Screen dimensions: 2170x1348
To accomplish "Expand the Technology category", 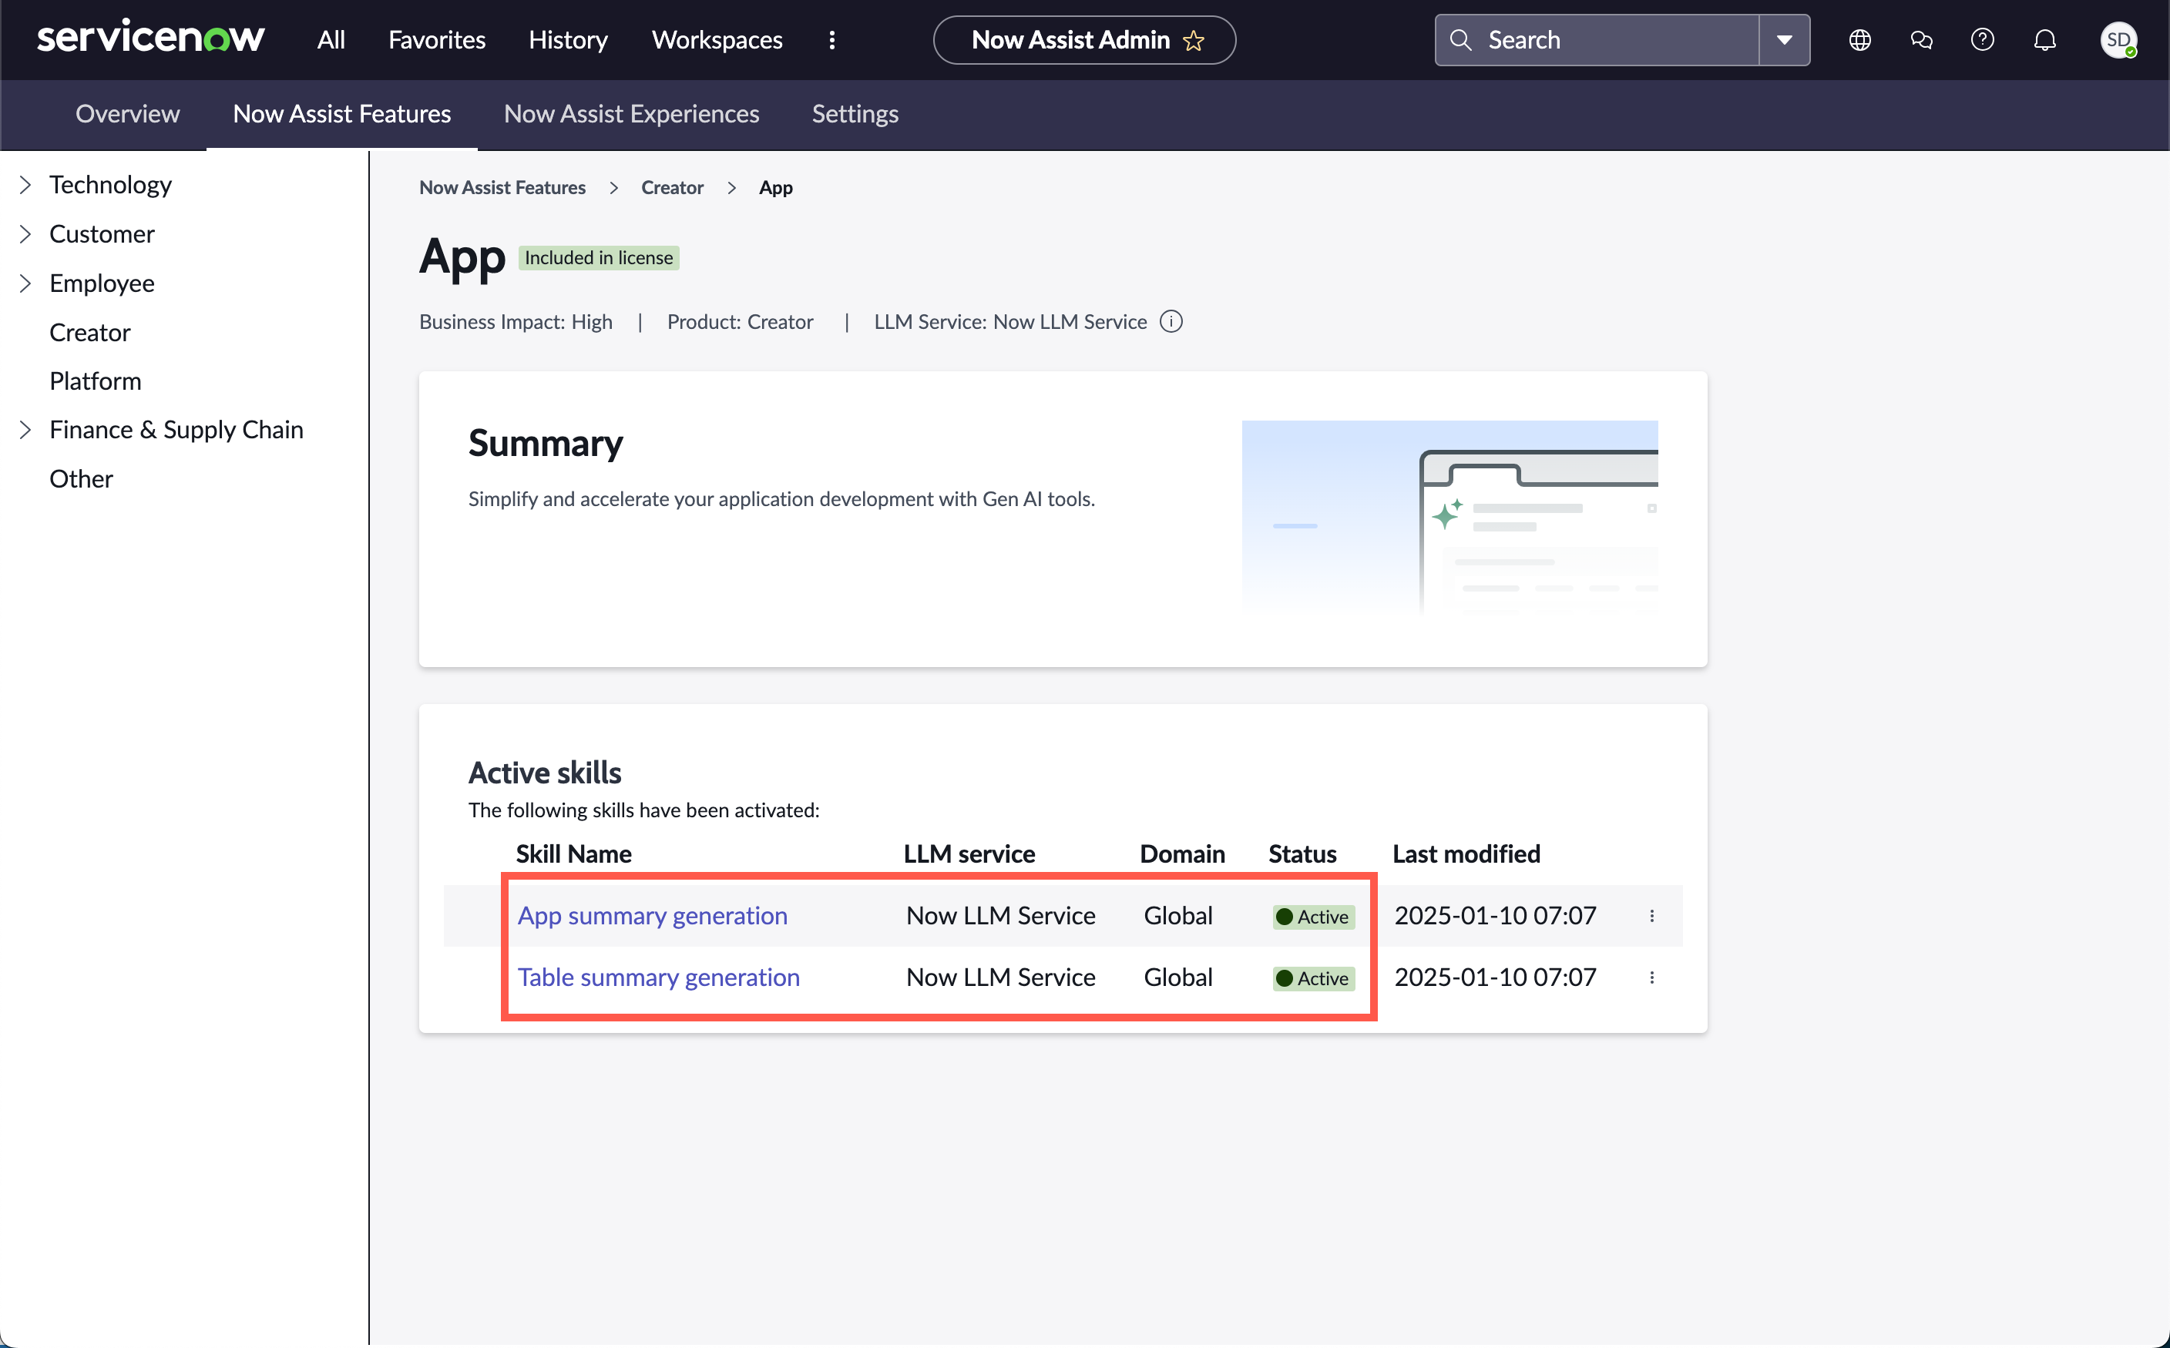I will (25, 185).
